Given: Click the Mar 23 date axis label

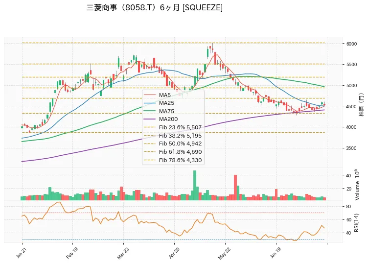Looking at the screenshot, I should (123, 253).
